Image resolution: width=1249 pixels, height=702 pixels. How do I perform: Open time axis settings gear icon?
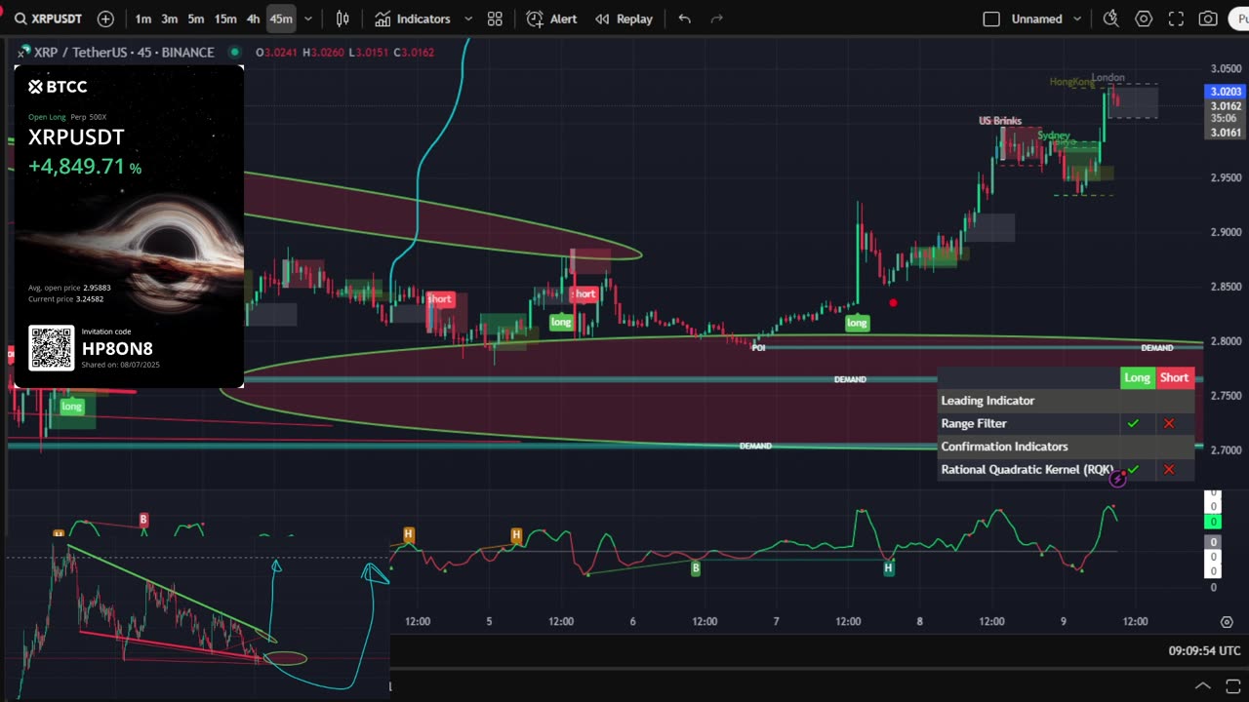(1227, 622)
